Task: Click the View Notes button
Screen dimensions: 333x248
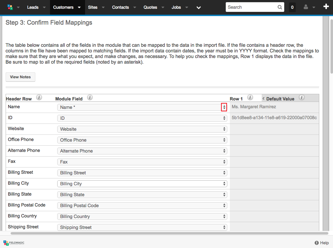Action: point(20,77)
